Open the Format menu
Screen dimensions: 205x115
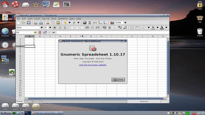click(45, 19)
